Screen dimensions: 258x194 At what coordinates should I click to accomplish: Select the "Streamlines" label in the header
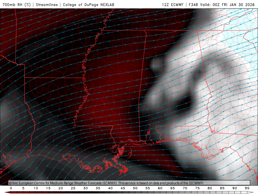[47, 5]
